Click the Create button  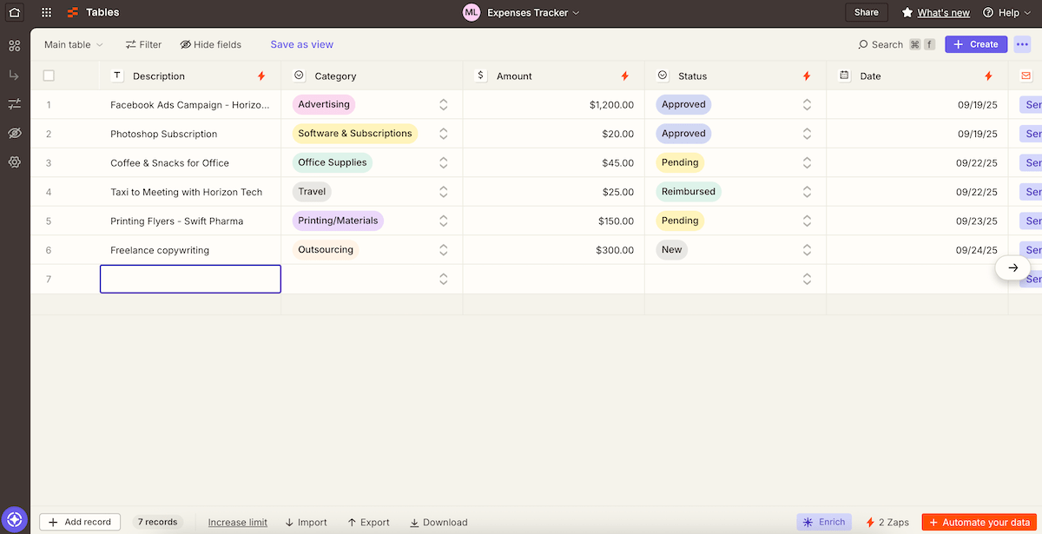976,44
